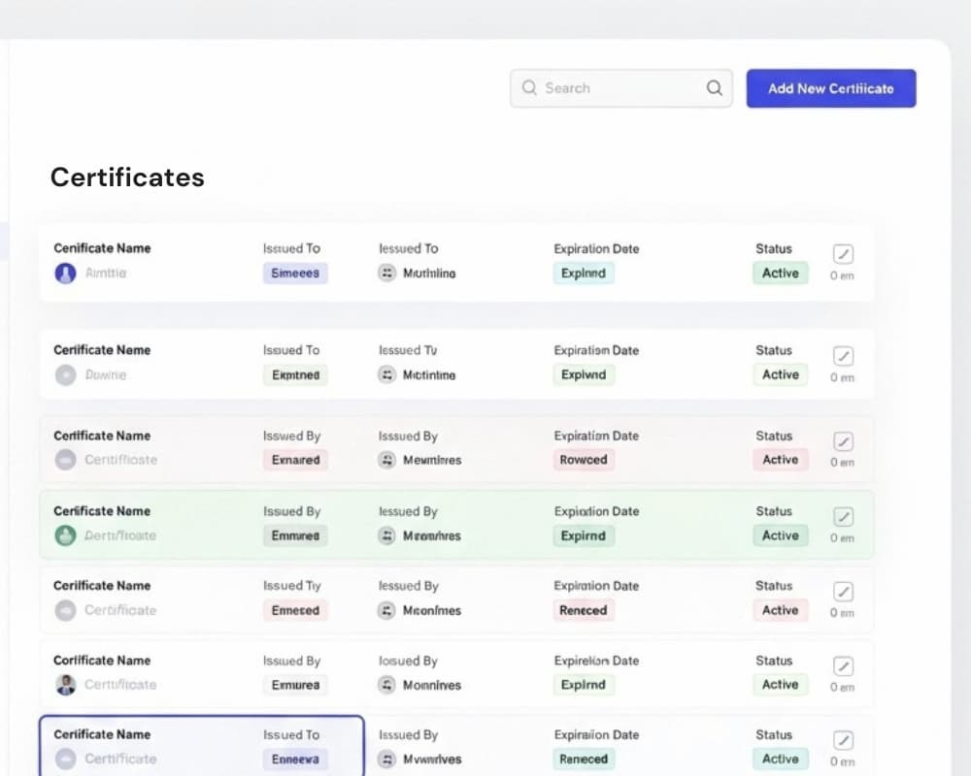Select the Simees tag
The width and height of the screenshot is (971, 776).
(x=295, y=273)
